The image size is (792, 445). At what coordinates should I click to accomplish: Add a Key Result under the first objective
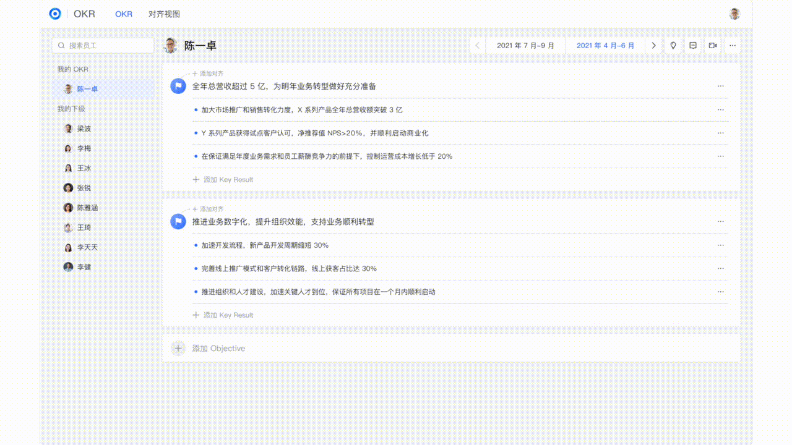pyautogui.click(x=223, y=180)
